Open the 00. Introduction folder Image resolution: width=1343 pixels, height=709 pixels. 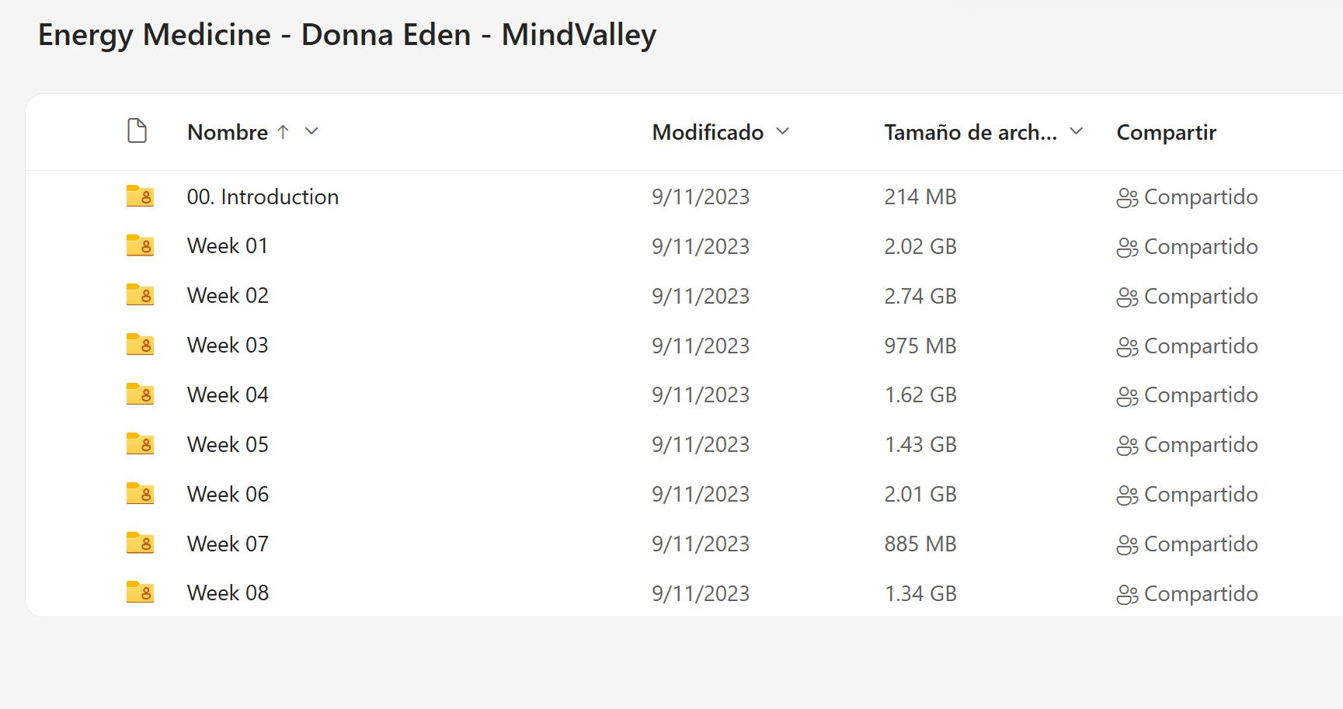click(x=263, y=196)
